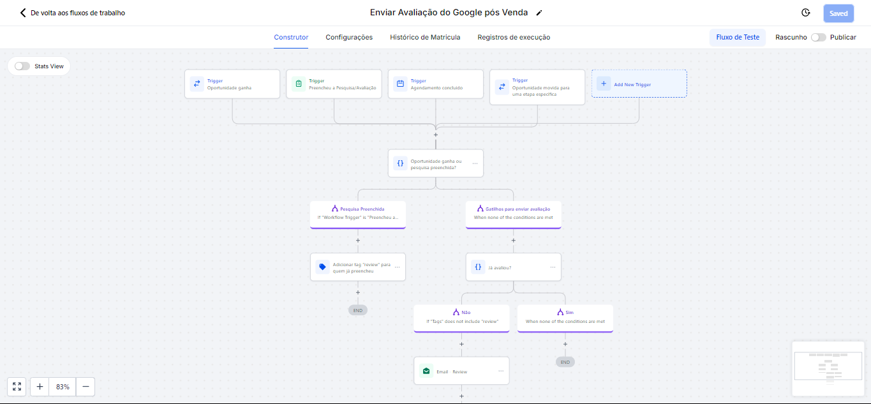The width and height of the screenshot is (871, 404).
Task: Open the Registros de execução tab
Action: tap(514, 37)
